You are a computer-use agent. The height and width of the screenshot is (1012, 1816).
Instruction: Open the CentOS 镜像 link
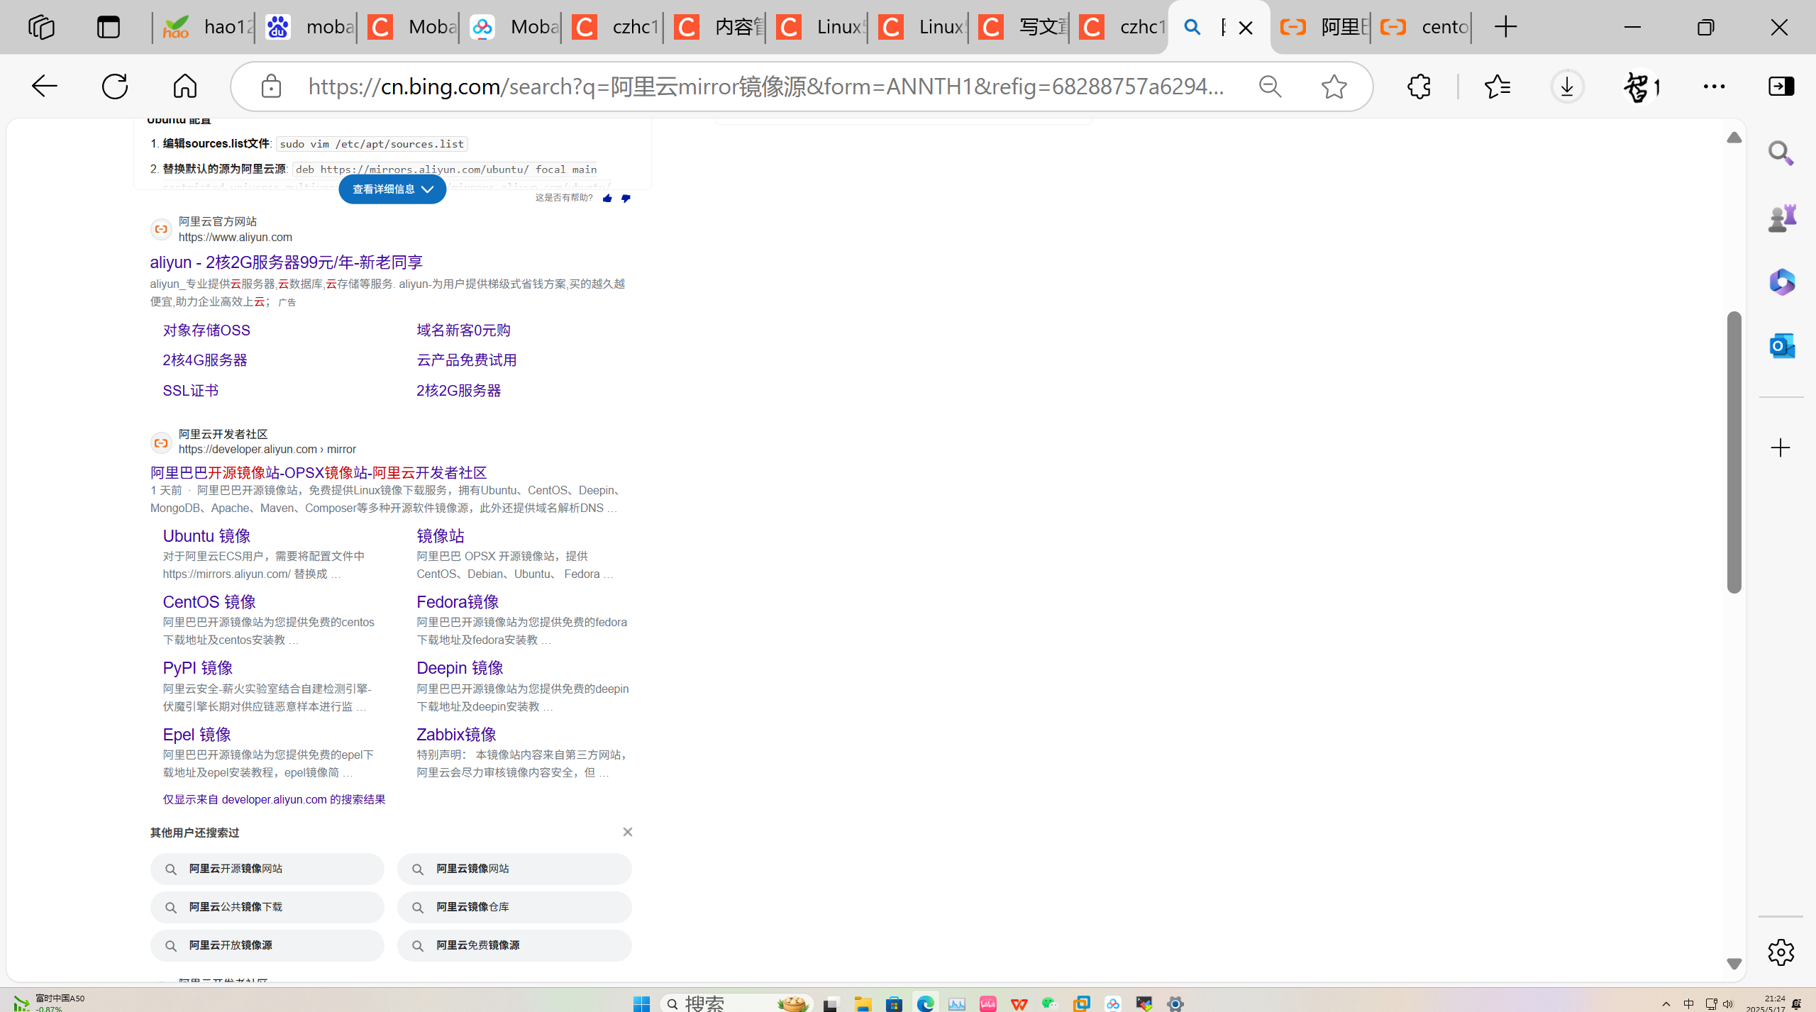click(209, 602)
